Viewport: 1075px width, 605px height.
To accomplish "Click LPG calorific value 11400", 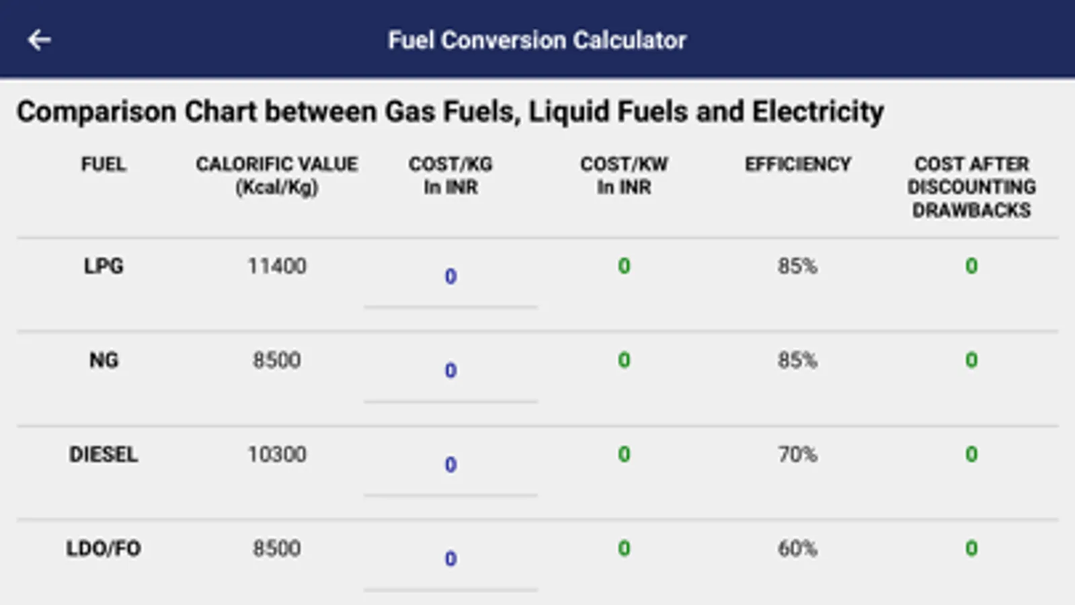I will click(277, 266).
